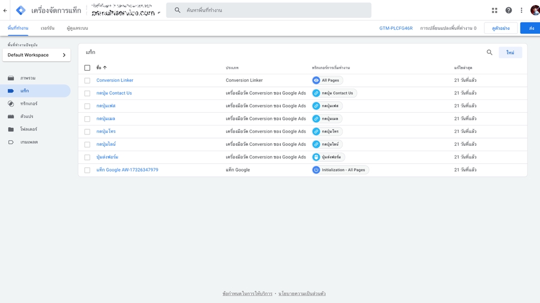The width and height of the screenshot is (540, 303).
Task: Check the กดปุ่มเฟส row checkbox
Action: pyautogui.click(x=87, y=106)
